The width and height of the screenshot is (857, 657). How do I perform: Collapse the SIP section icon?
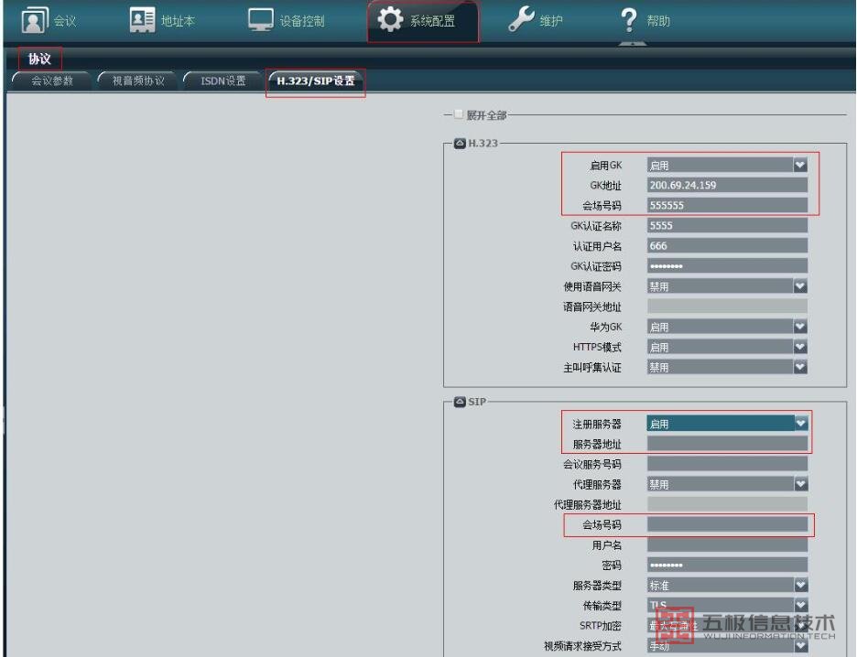460,402
